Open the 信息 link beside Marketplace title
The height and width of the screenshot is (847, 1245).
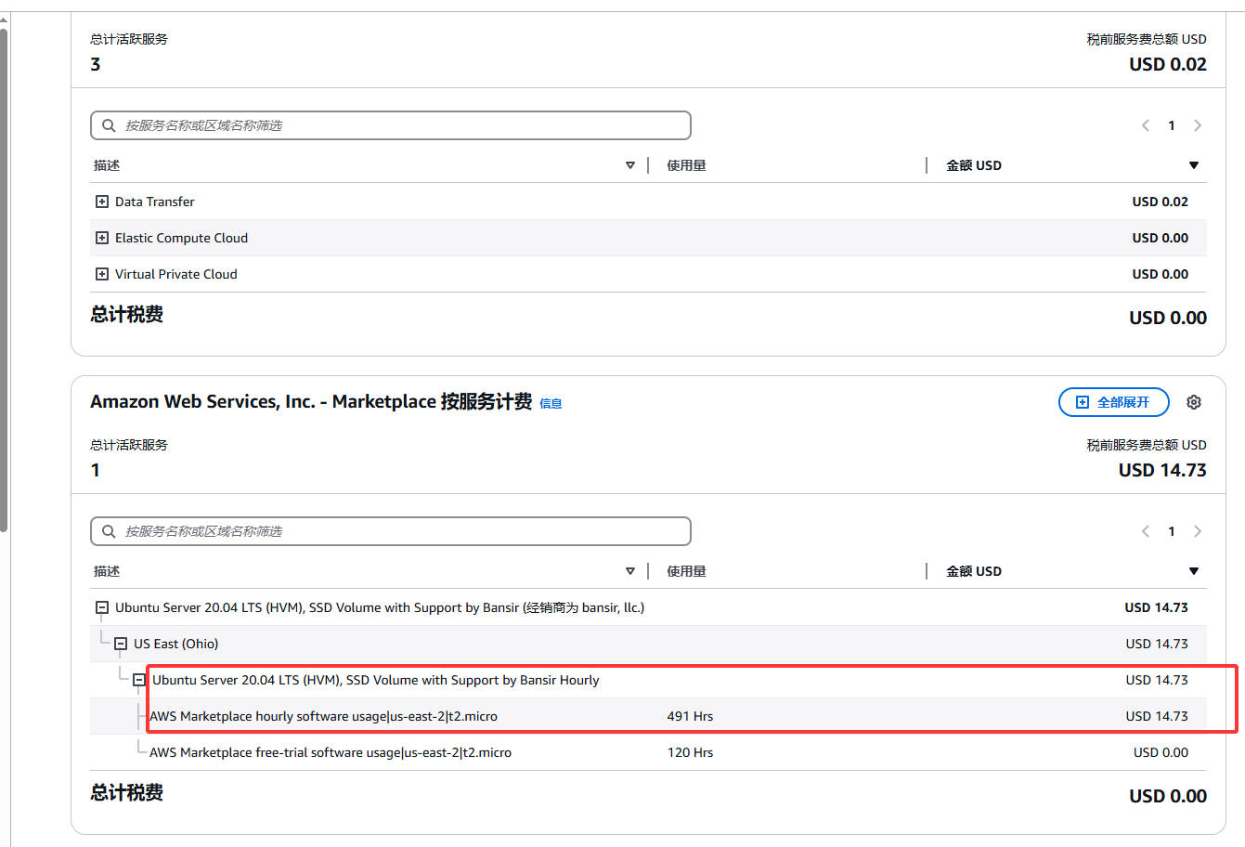pos(551,404)
